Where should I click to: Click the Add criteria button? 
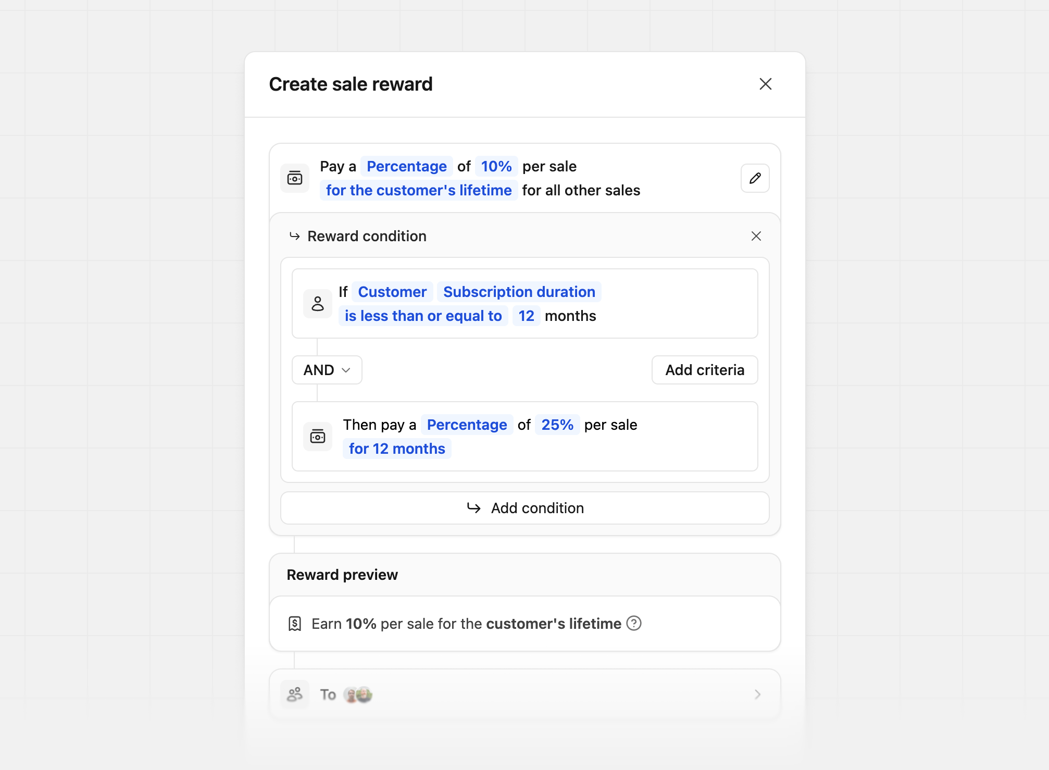[x=704, y=370]
